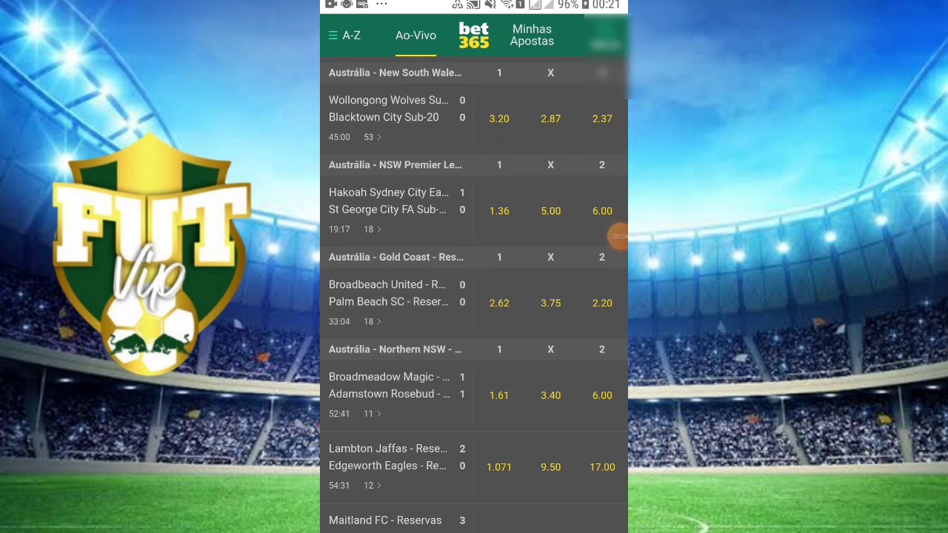This screenshot has width=948, height=533.
Task: Tap the orange floating recorder bubble
Action: pos(618,236)
